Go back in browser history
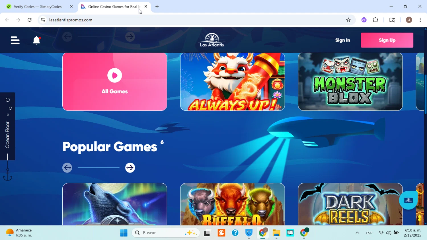Image resolution: width=427 pixels, height=240 pixels. point(7,20)
